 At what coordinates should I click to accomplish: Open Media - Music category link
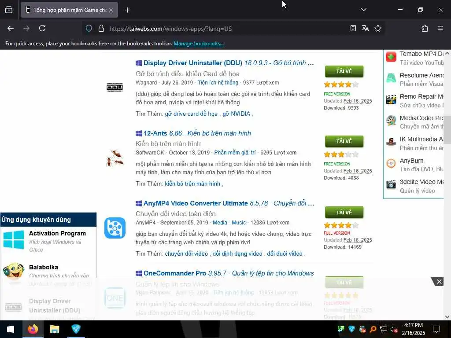(x=229, y=222)
